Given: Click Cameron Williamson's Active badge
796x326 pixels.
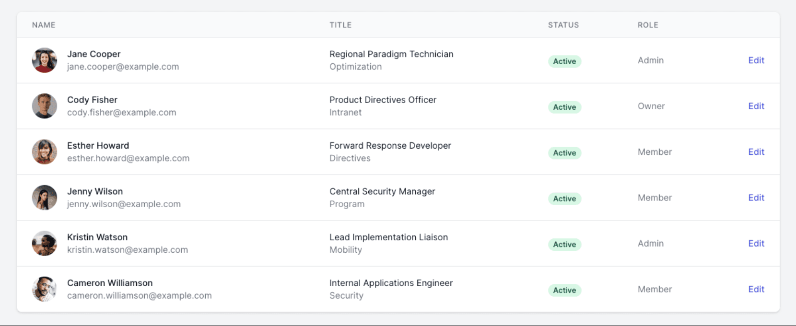Looking at the screenshot, I should click(564, 290).
